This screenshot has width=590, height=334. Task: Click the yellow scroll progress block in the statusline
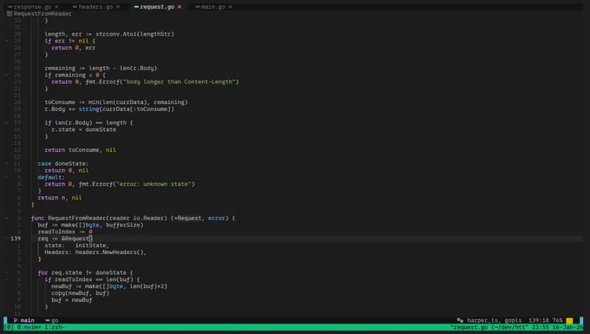[x=569, y=320]
